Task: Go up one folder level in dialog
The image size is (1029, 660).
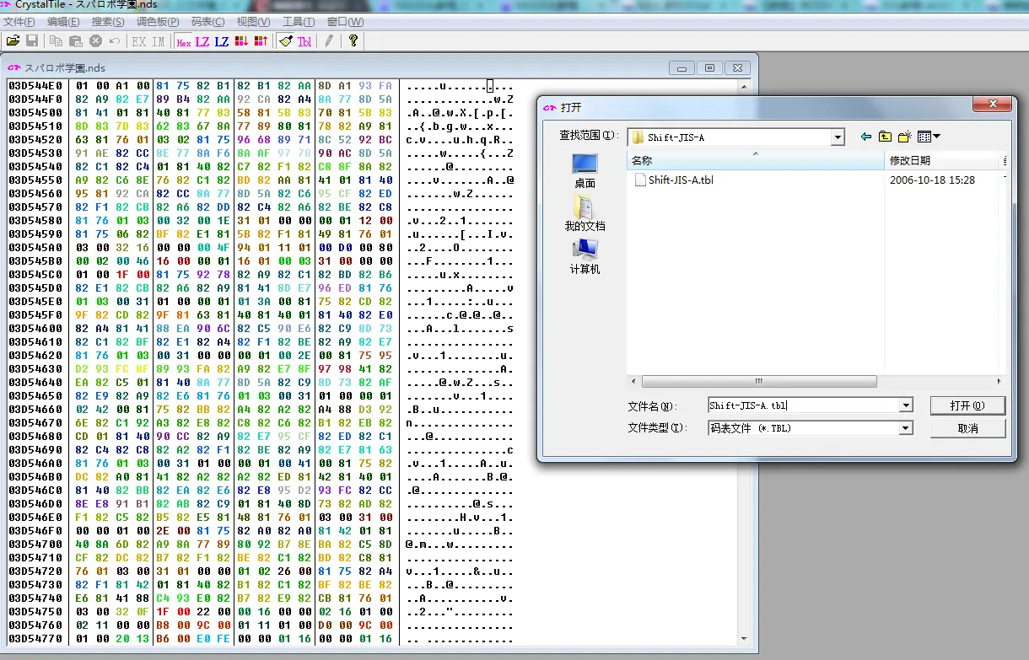Action: [885, 137]
